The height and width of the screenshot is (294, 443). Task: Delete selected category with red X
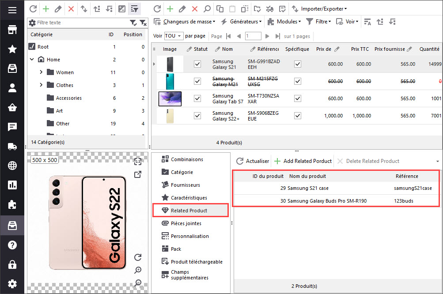click(x=71, y=9)
